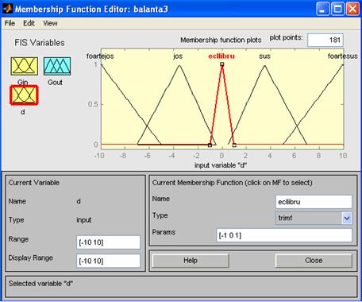Screen dimensions: 362x302
Task: Click the Range input field
Action: coord(108,242)
